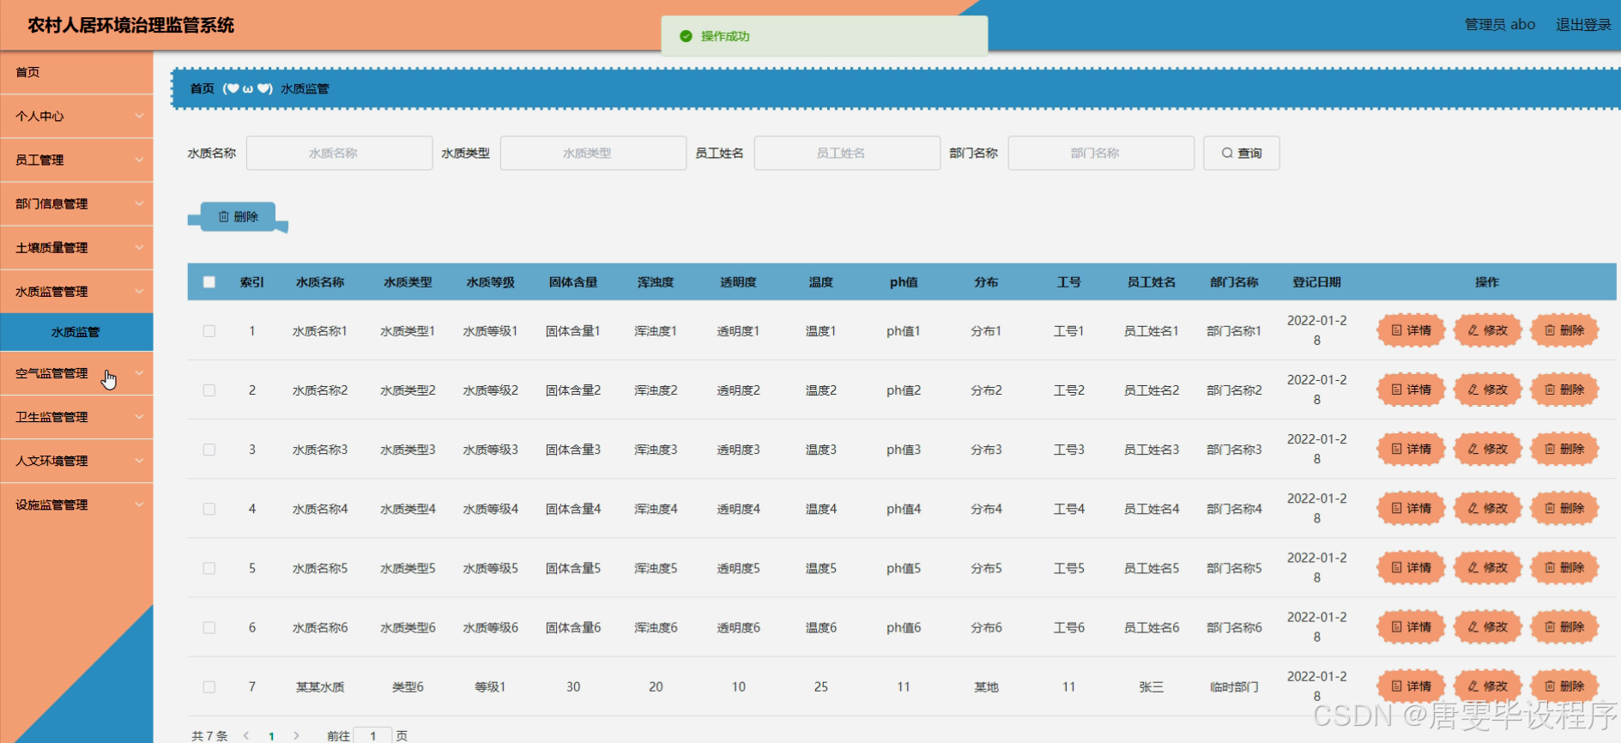Open 详情 for row 水质名称4
This screenshot has height=743, width=1621.
[x=1411, y=508]
